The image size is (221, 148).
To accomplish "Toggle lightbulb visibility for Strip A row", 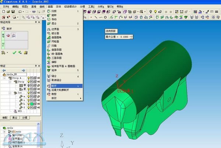I will coord(28,78).
